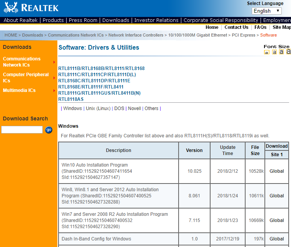291x247 pixels.
Task: Select version cell 10.025
Action: 194,171
